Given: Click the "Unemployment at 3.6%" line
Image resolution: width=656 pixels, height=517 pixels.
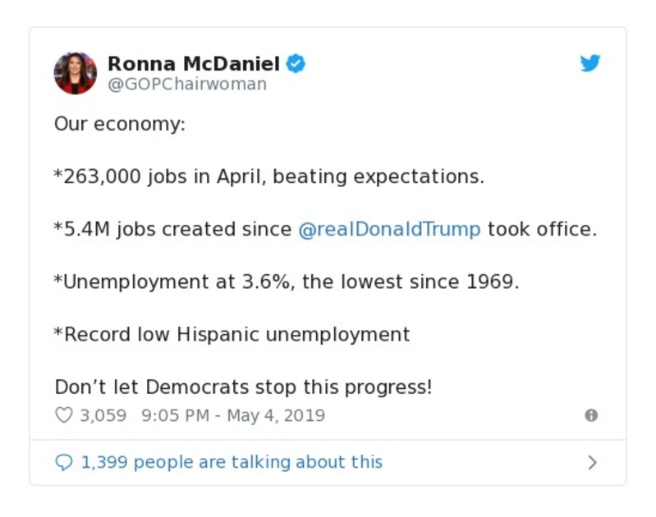Looking at the screenshot, I should point(287,281).
